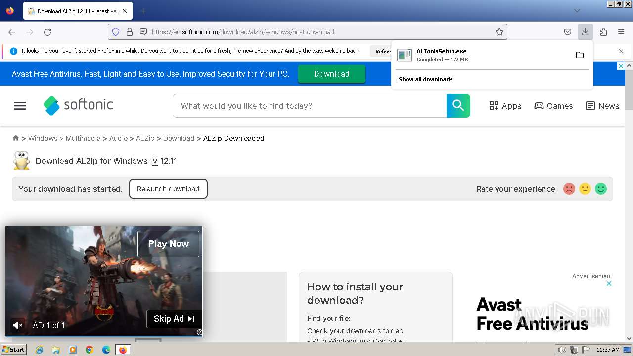Viewport: 633px width, 356px height.
Task: Open the News section
Action: click(x=602, y=106)
